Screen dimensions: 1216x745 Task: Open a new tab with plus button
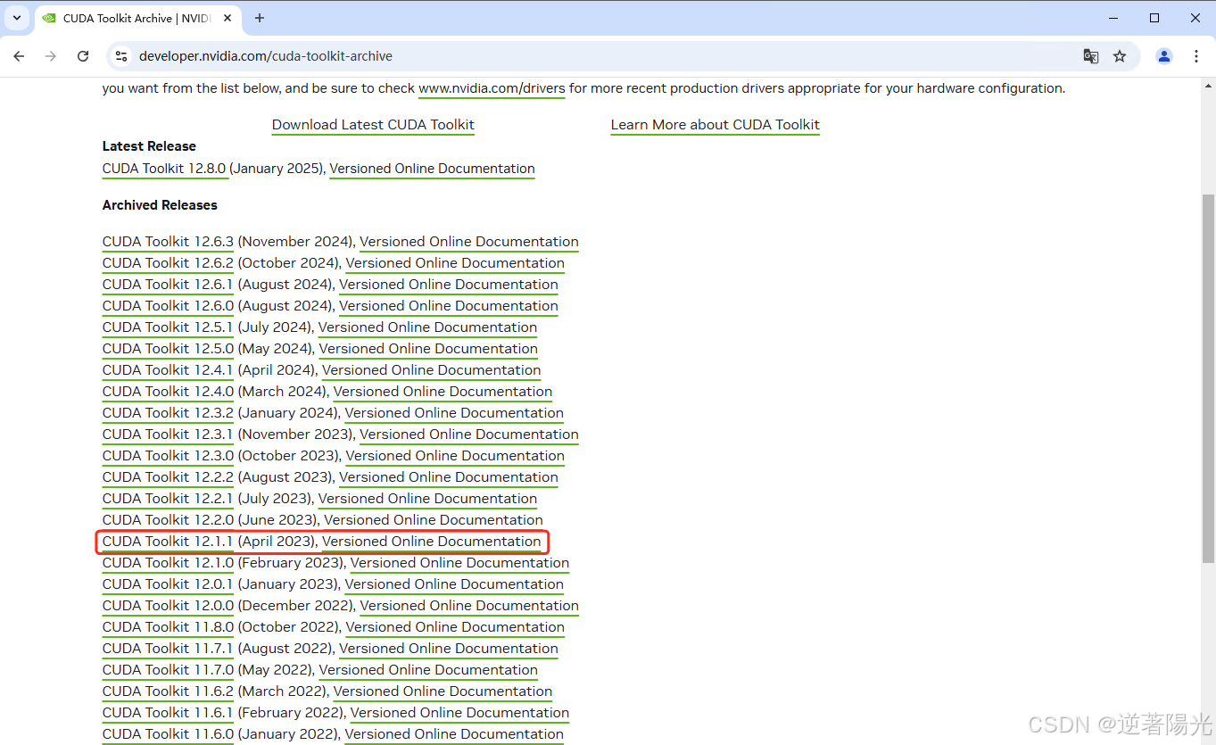pos(260,18)
